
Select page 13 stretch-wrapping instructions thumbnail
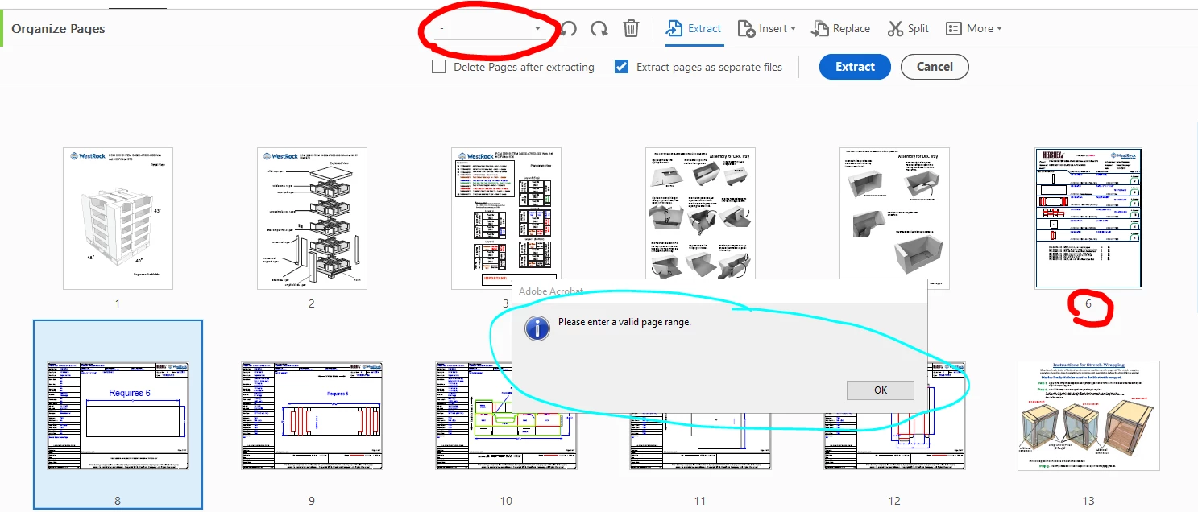[1088, 415]
